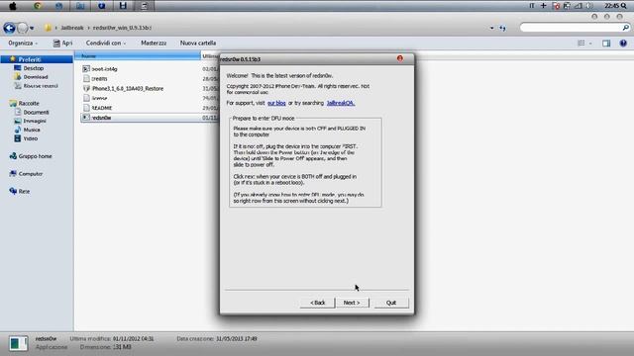Select the active redsn0w item in the top bar
634x356 pixels.
(x=144, y=6)
